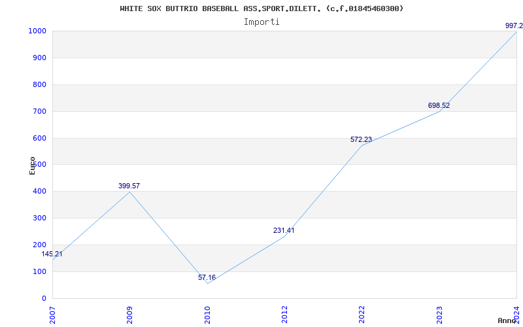Click the 200 y-axis tick label
Screen dimensions: 523x327
click(x=41, y=245)
